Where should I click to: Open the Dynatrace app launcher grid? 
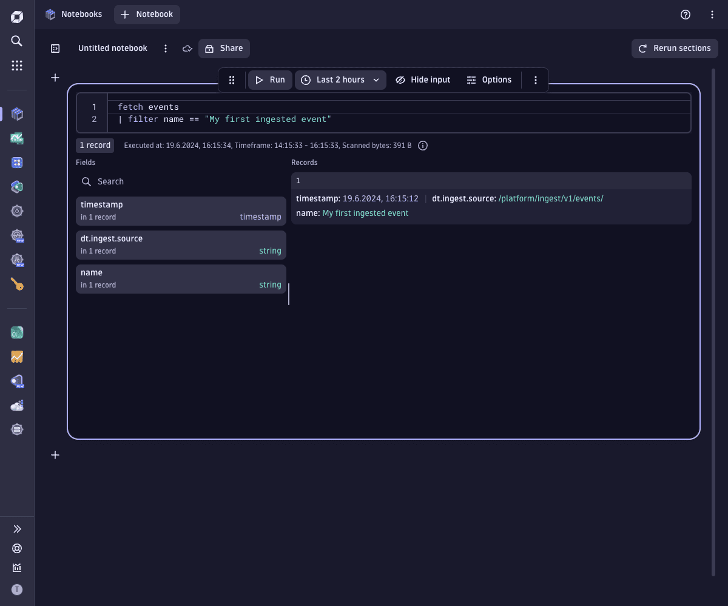point(16,65)
